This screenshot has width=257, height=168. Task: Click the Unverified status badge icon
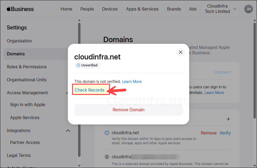pos(78,65)
